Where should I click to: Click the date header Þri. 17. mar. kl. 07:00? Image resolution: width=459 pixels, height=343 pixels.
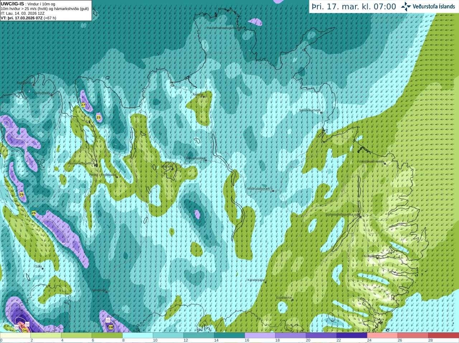click(354, 7)
